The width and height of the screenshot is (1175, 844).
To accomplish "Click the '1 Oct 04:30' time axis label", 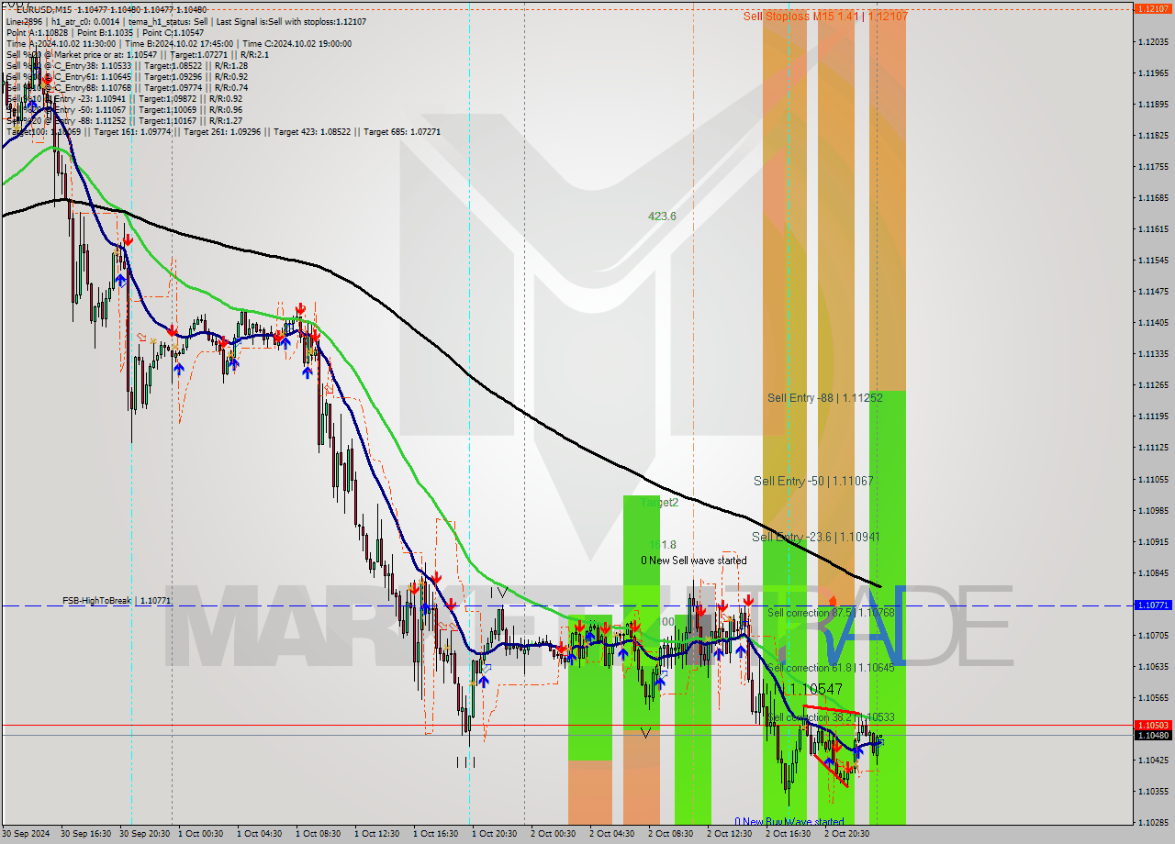I will [x=259, y=834].
